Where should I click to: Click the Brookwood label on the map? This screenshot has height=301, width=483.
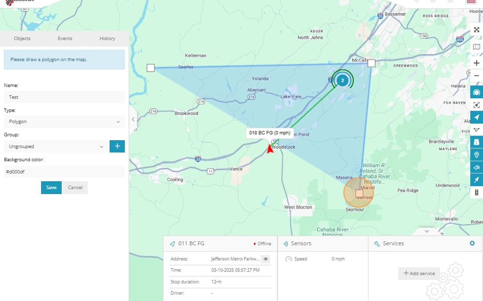[186, 113]
